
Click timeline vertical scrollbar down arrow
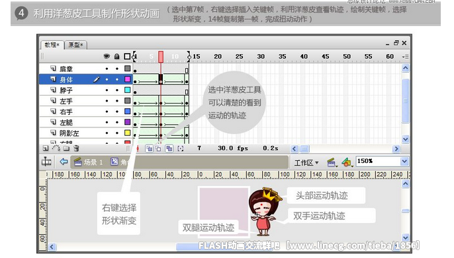click(x=405, y=139)
